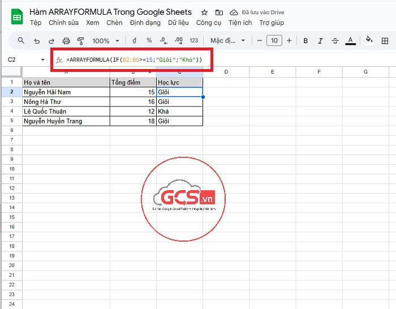The width and height of the screenshot is (396, 309).
Task: Click the redo arrow icon
Action: pos(51,41)
